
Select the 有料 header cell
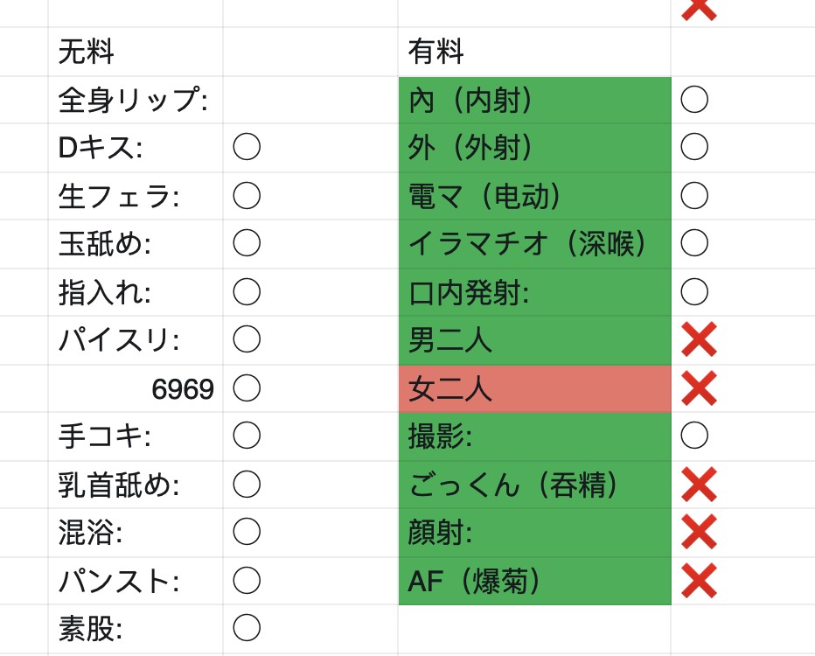[x=534, y=52]
